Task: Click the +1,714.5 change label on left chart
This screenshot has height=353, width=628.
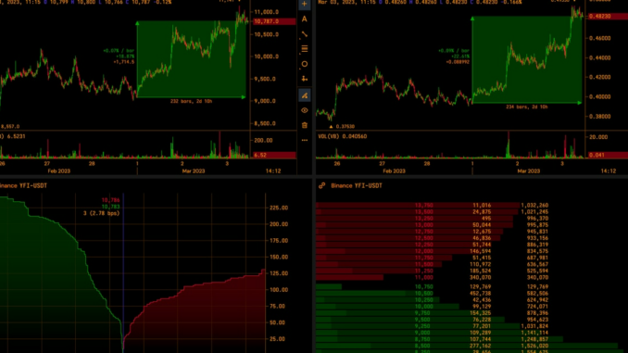Action: pos(124,62)
